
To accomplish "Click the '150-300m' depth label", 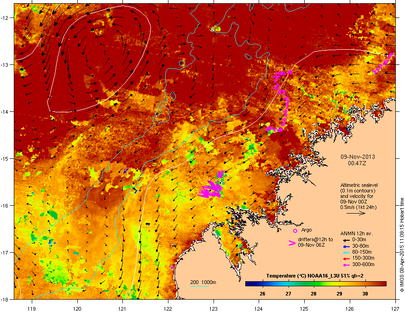I will [x=363, y=258].
